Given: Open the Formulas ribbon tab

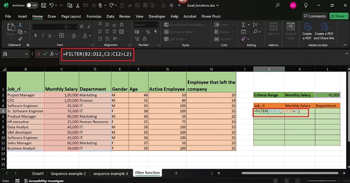Looking at the screenshot, I should coord(94,17).
